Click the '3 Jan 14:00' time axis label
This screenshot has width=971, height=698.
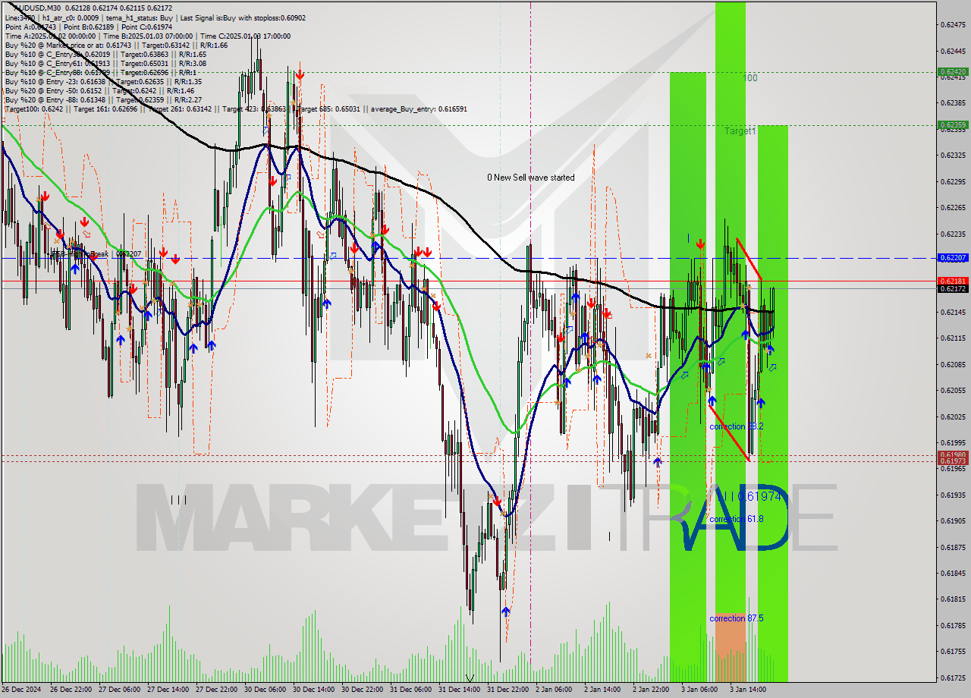[x=749, y=690]
